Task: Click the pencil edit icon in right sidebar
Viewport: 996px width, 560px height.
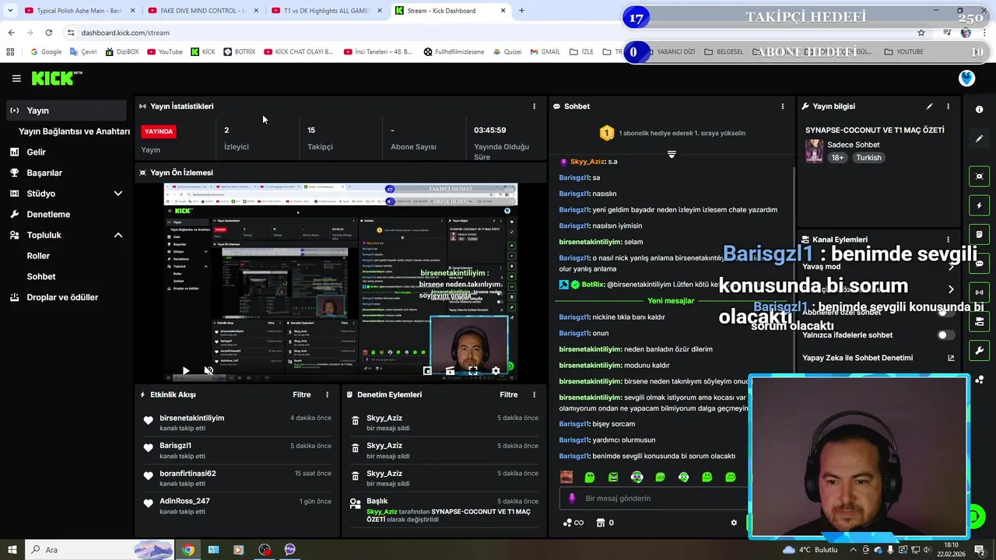Action: pos(980,138)
